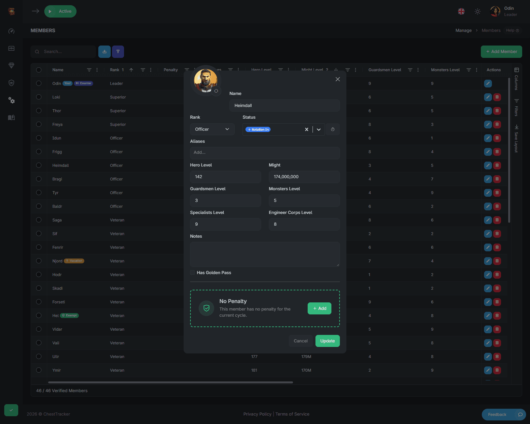The width and height of the screenshot is (530, 424).
Task: Open the book sidebar icon
Action: click(11, 117)
